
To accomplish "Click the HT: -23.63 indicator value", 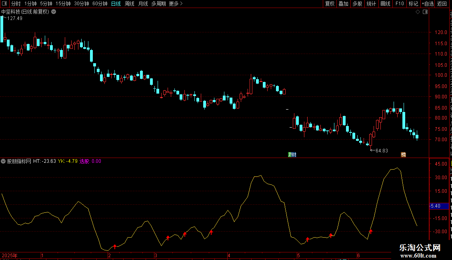I will (44, 161).
